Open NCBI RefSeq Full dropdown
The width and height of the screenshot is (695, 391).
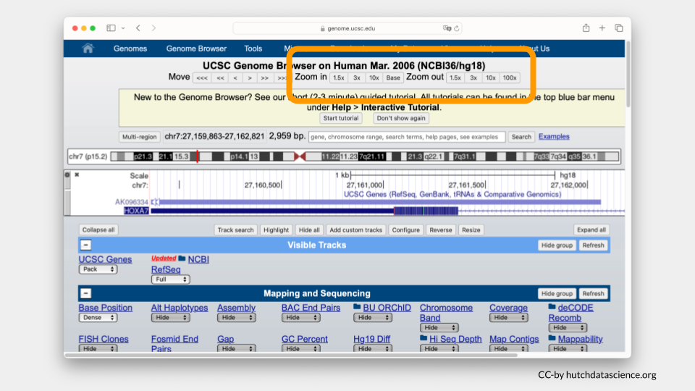pyautogui.click(x=171, y=279)
